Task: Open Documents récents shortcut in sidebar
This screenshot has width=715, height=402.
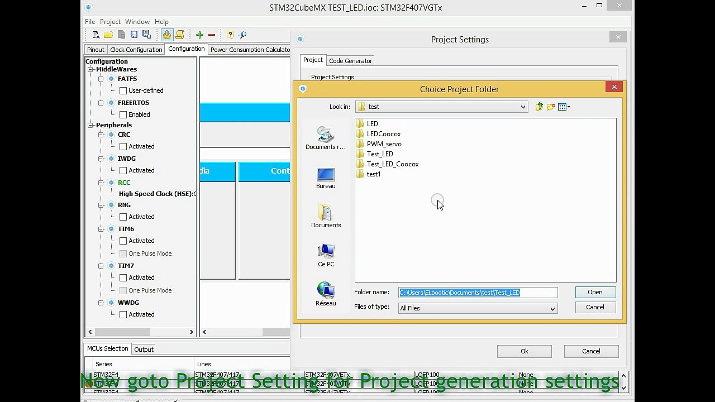Action: 326,138
